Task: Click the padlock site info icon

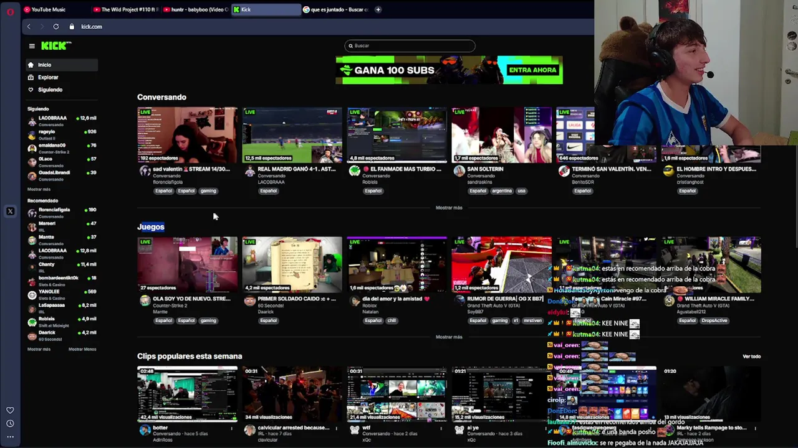Action: [72, 27]
